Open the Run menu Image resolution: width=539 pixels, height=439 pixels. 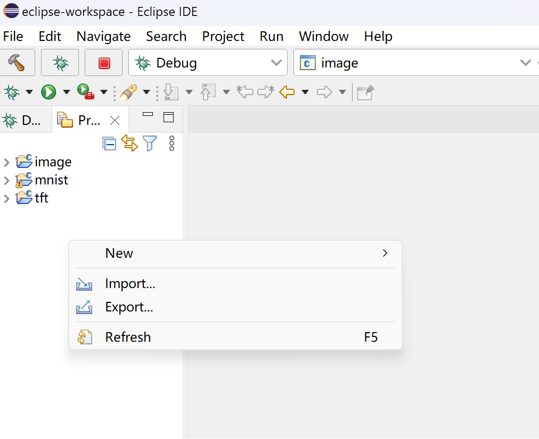272,36
